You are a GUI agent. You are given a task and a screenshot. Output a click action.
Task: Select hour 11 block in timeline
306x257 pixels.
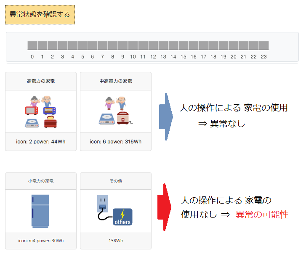pyautogui.click(x=143, y=45)
